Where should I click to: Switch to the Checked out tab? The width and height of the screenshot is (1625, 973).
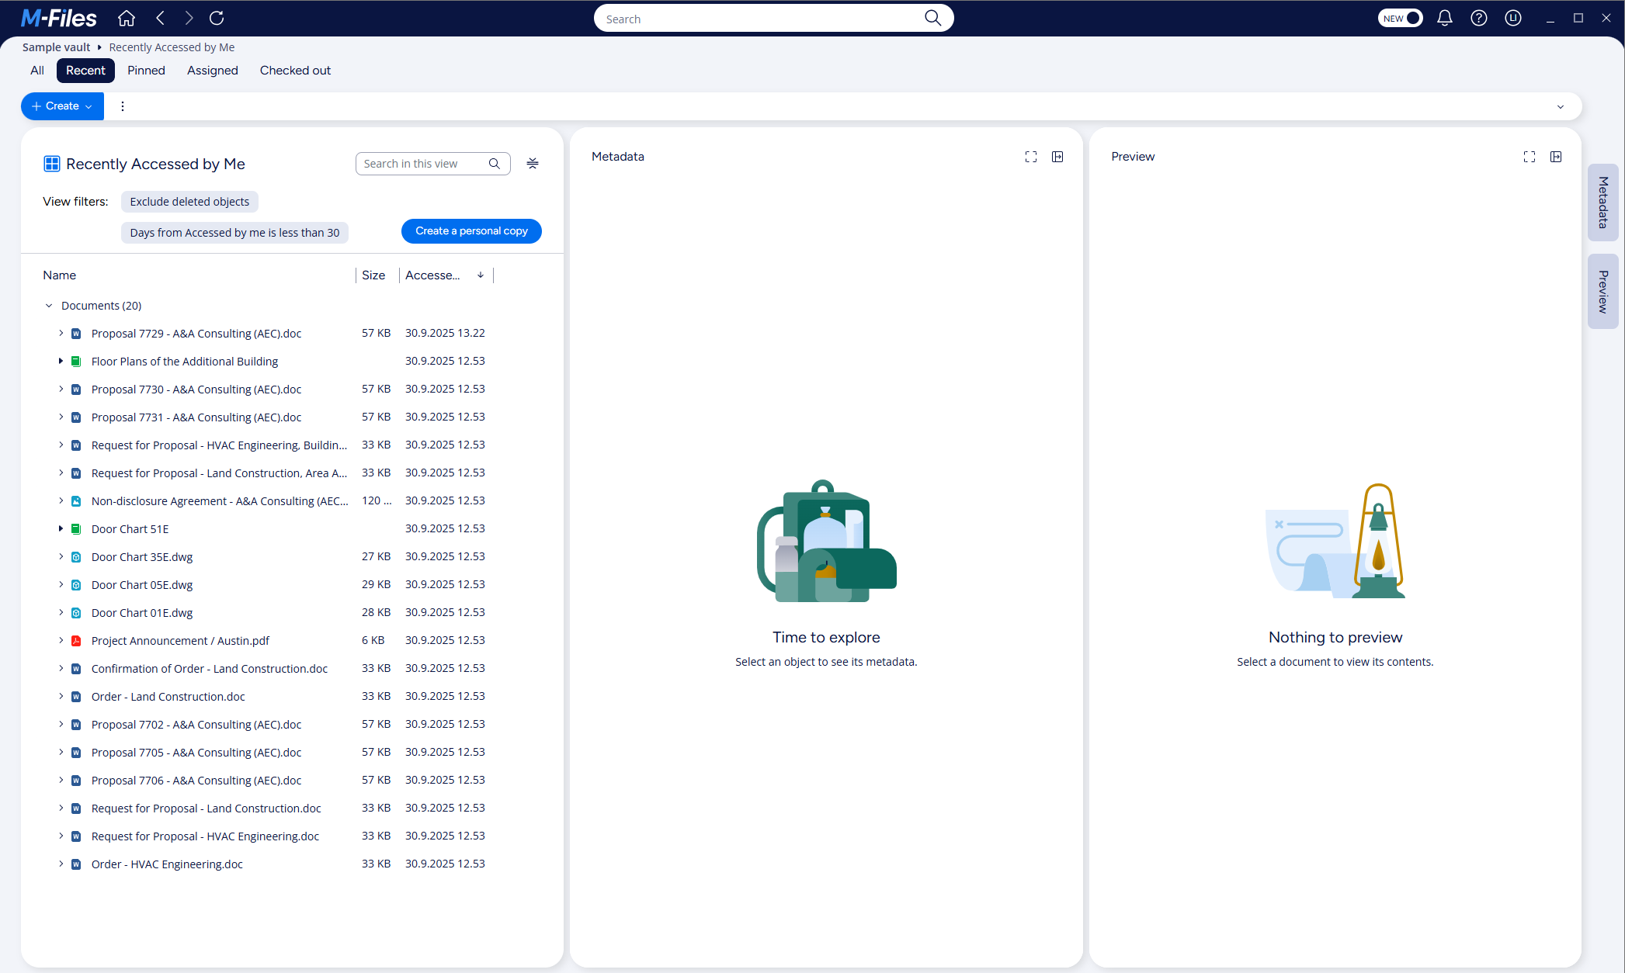click(x=294, y=71)
